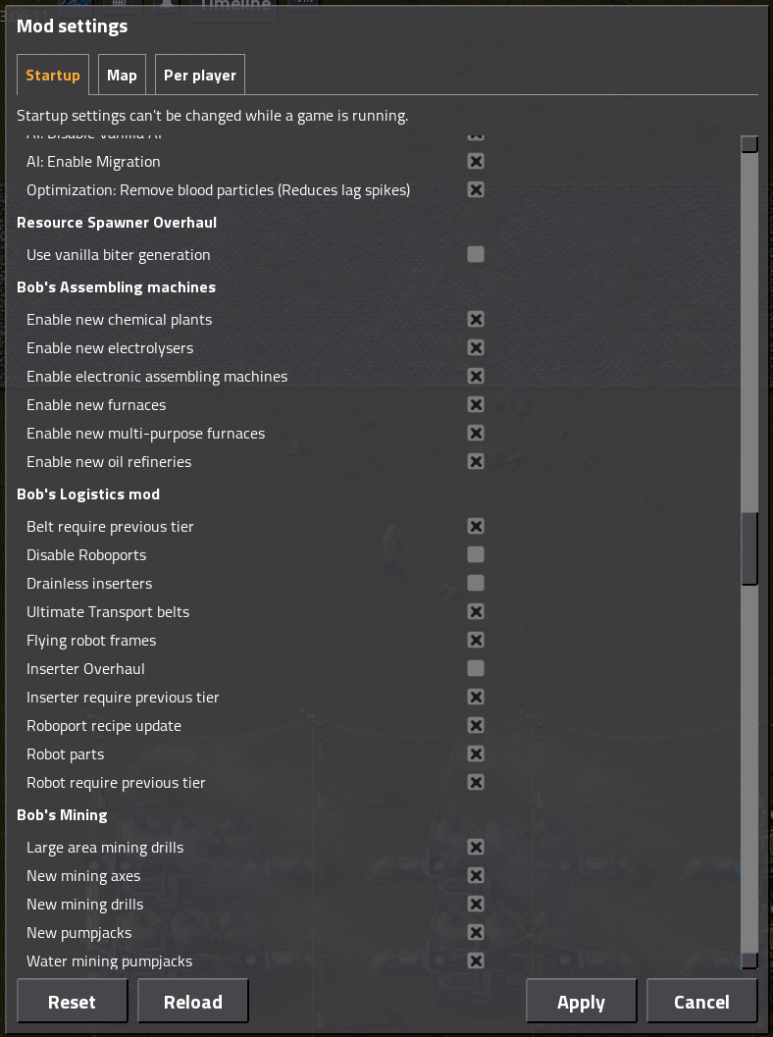
Task: Uncheck Enable new multi-purpose furnaces
Action: (x=476, y=434)
